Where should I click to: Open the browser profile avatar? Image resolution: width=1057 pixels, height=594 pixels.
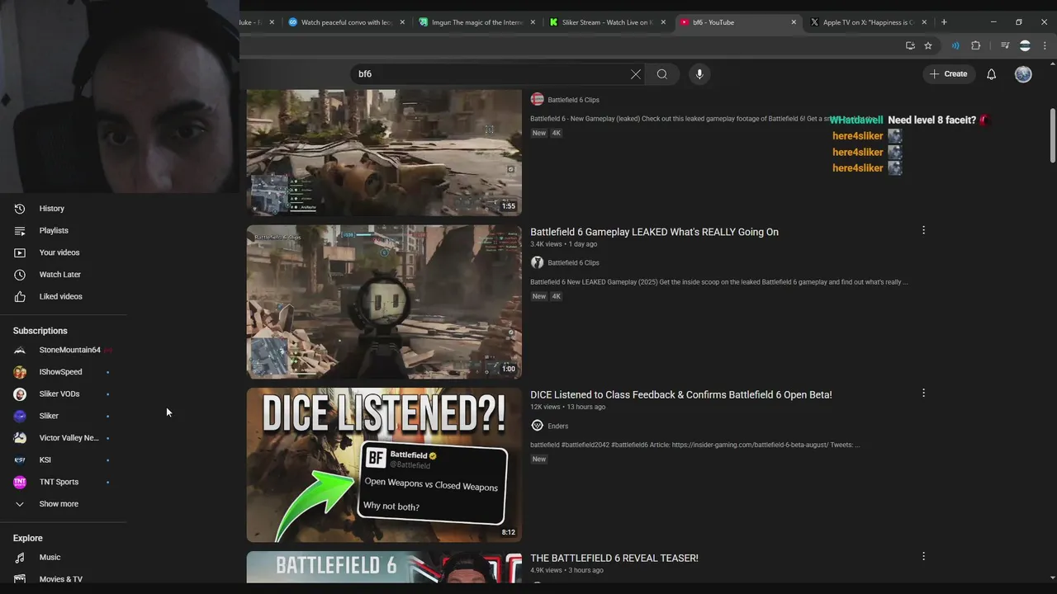pyautogui.click(x=1025, y=45)
